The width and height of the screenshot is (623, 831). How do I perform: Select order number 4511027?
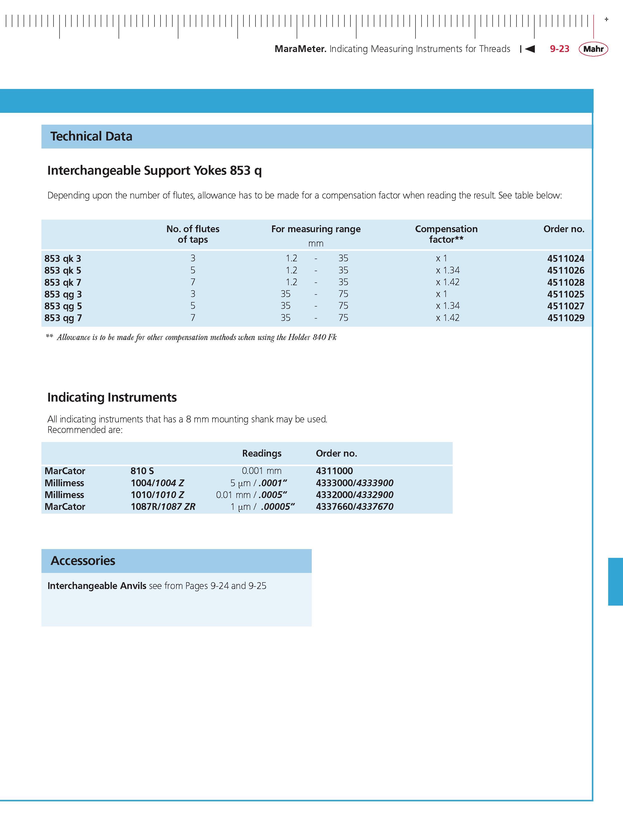tap(565, 306)
